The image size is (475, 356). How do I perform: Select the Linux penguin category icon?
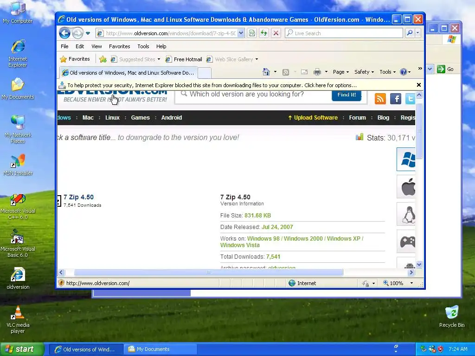pyautogui.click(x=406, y=214)
